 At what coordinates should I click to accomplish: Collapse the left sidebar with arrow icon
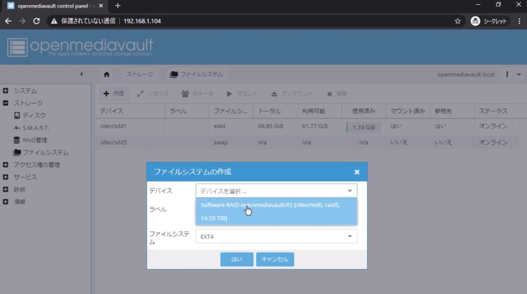coord(81,74)
